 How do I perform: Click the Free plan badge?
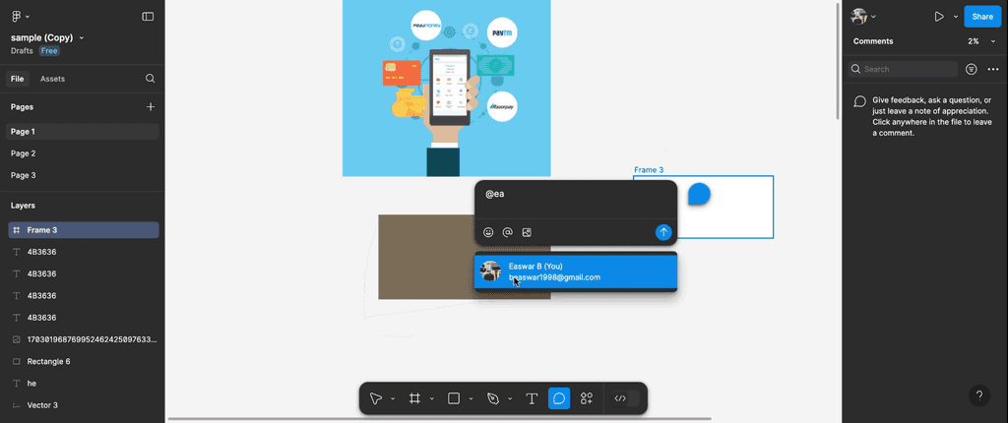tap(50, 51)
